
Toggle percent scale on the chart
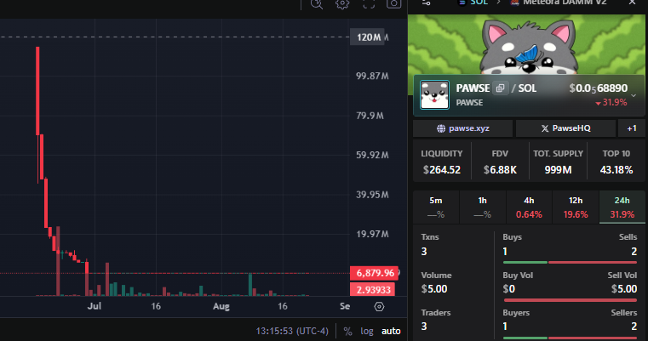[x=347, y=331]
